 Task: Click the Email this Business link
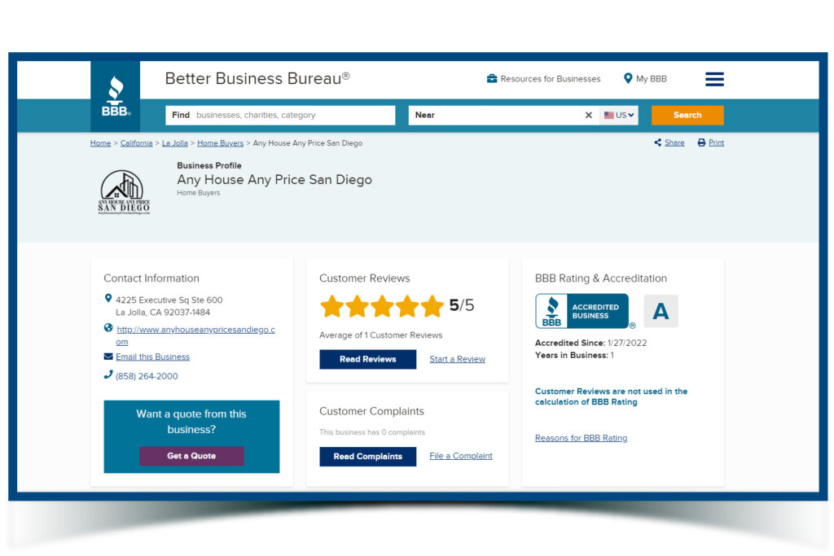click(x=152, y=357)
